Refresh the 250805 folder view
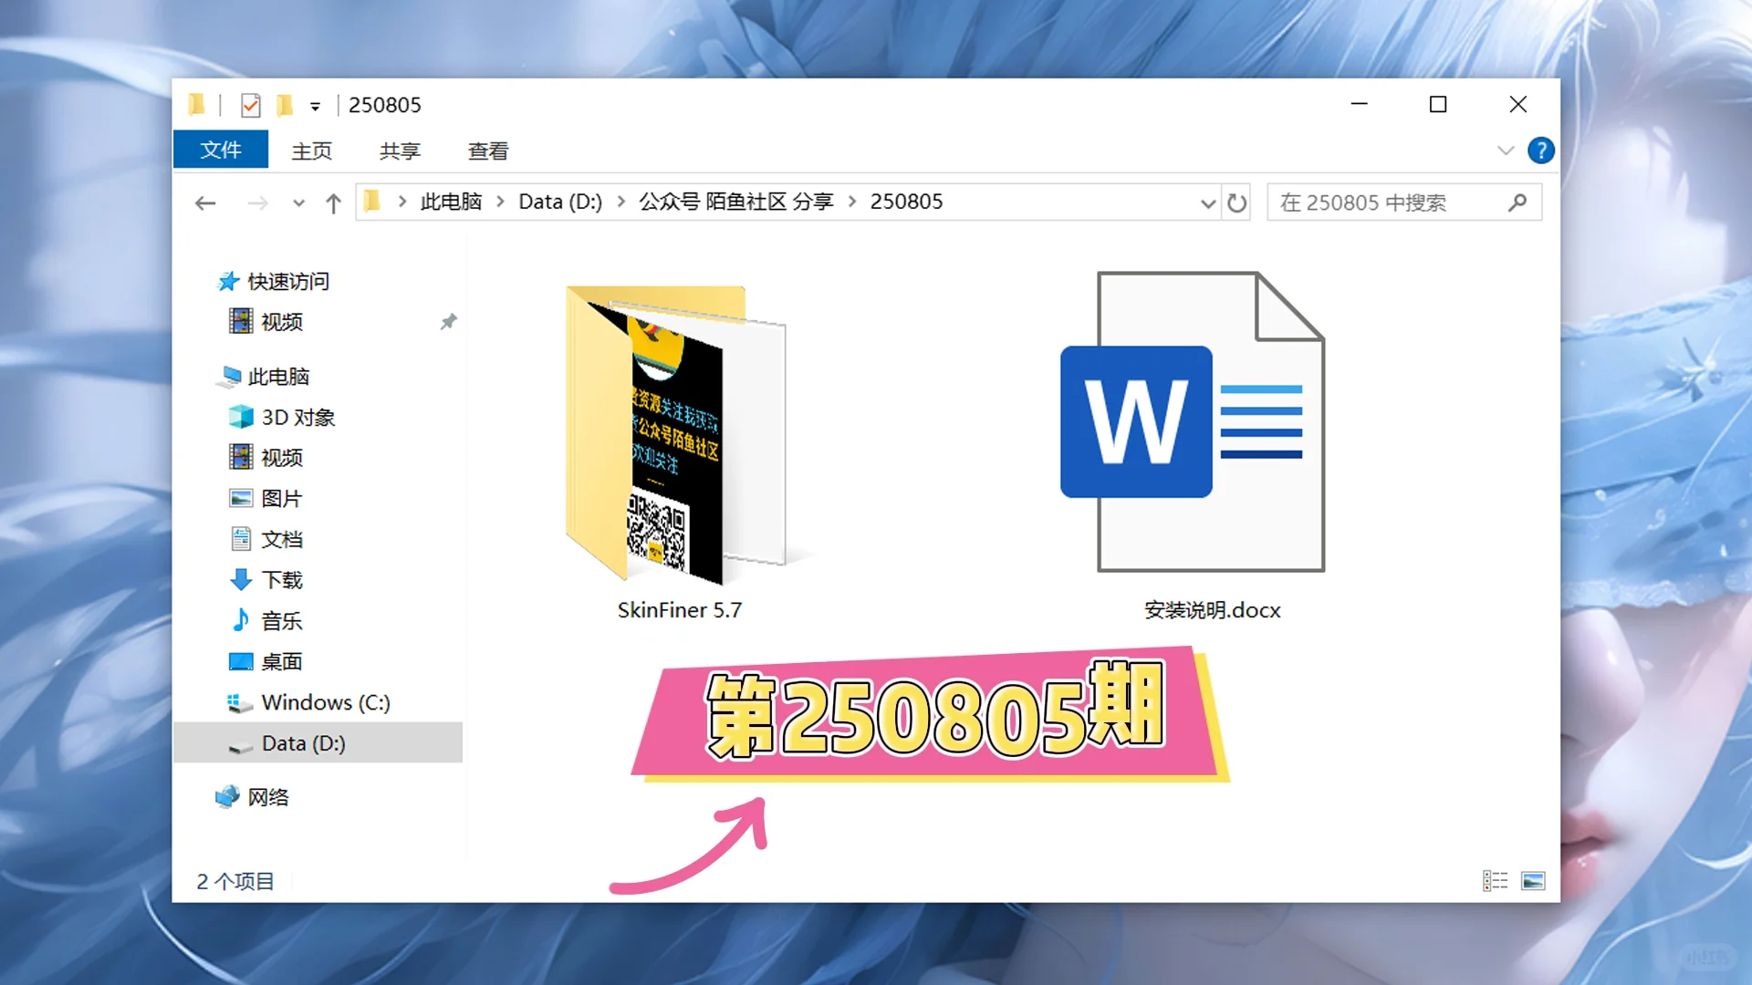This screenshot has height=985, width=1752. pyautogui.click(x=1236, y=202)
